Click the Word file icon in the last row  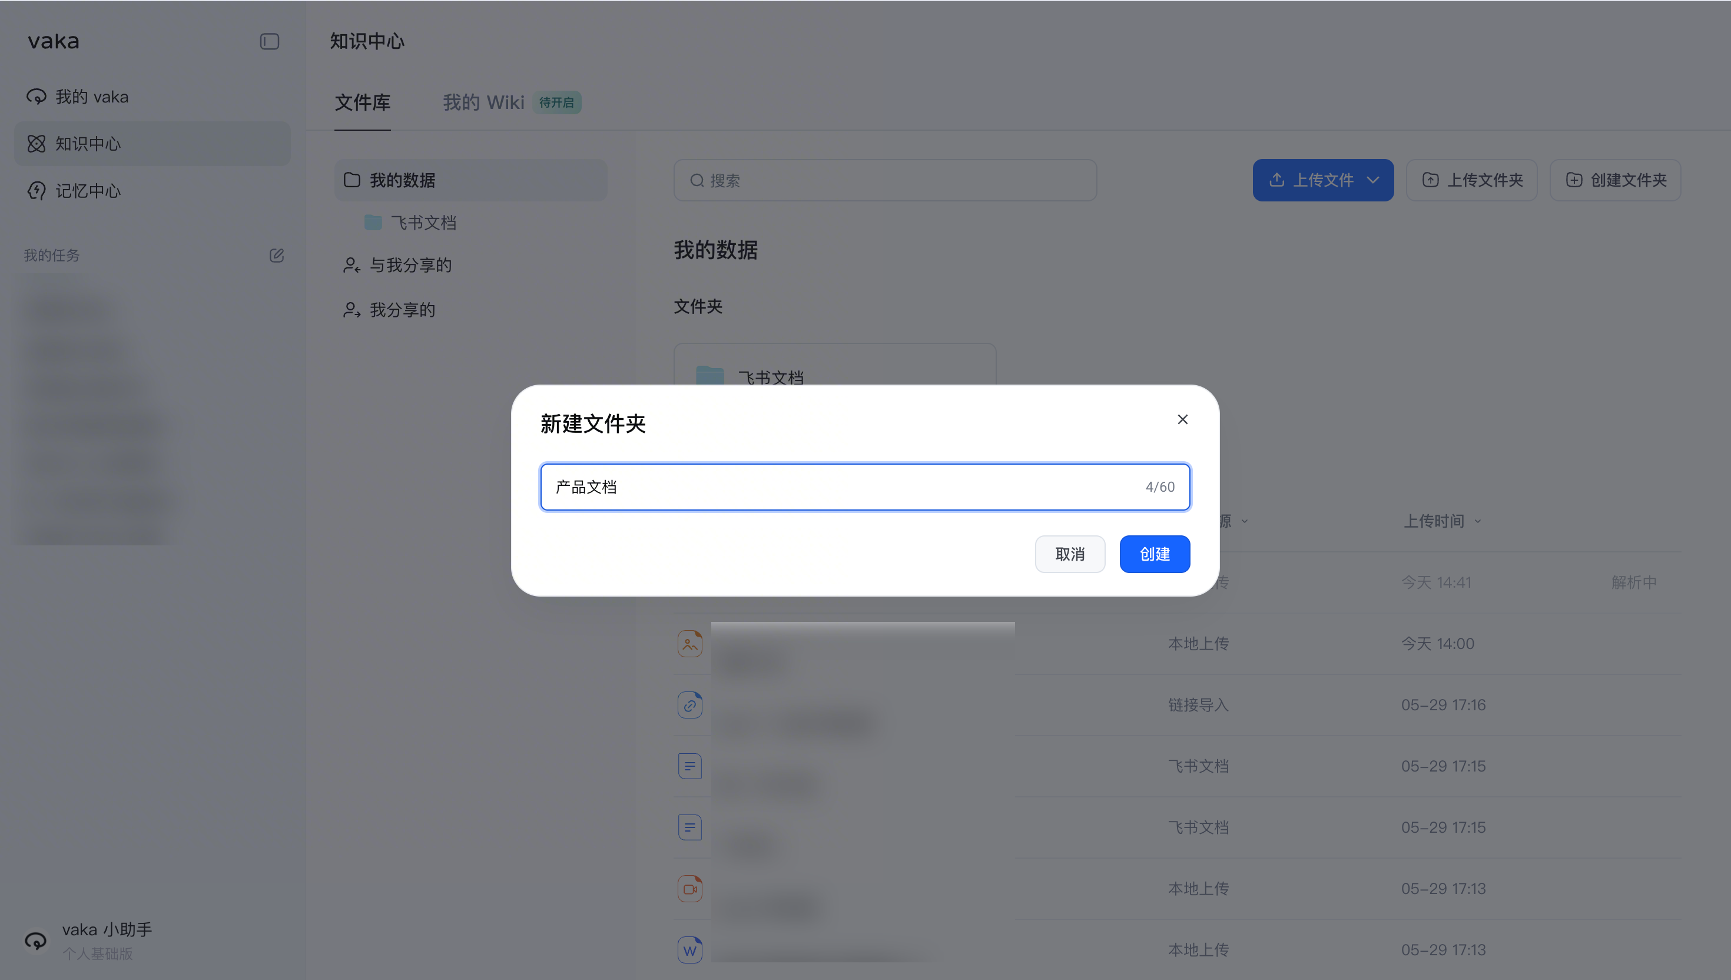pyautogui.click(x=689, y=951)
